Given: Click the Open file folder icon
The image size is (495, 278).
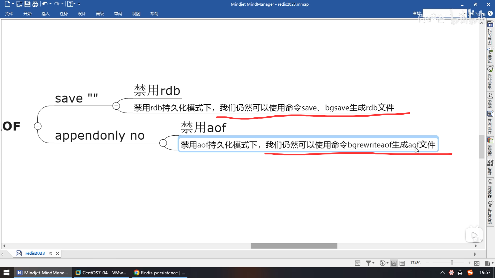Looking at the screenshot, I should (x=19, y=4).
